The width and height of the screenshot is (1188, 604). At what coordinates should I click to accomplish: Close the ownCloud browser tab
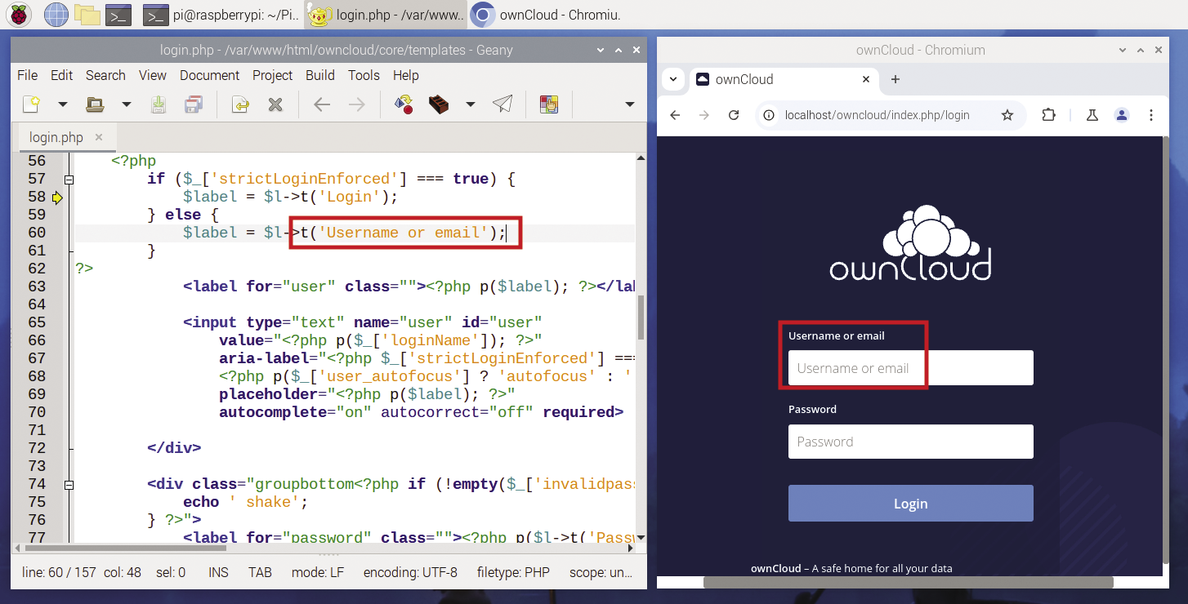point(866,79)
